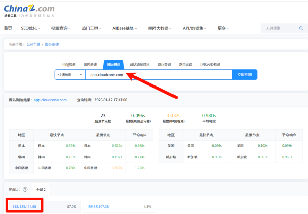Image resolution: width=308 pixels, height=214 pixels.
Task: Open the SEO优化 dropdown menu
Action: pos(30,28)
